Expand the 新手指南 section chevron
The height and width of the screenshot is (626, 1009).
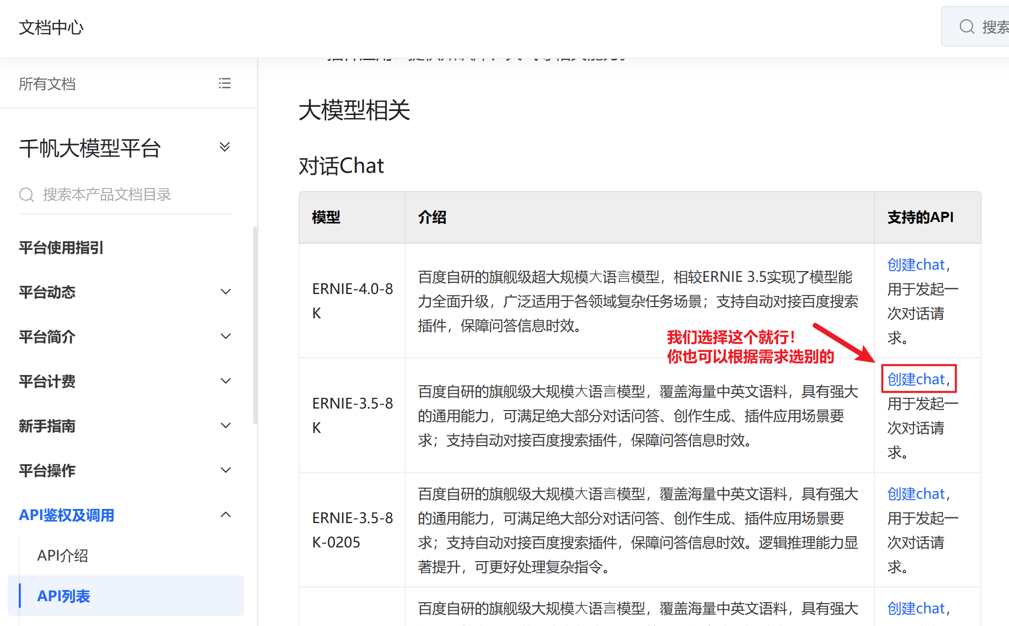(x=226, y=426)
